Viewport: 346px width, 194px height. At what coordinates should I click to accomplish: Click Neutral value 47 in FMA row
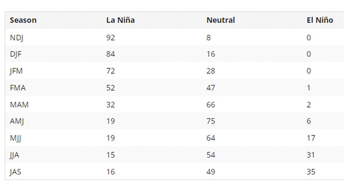pyautogui.click(x=211, y=88)
